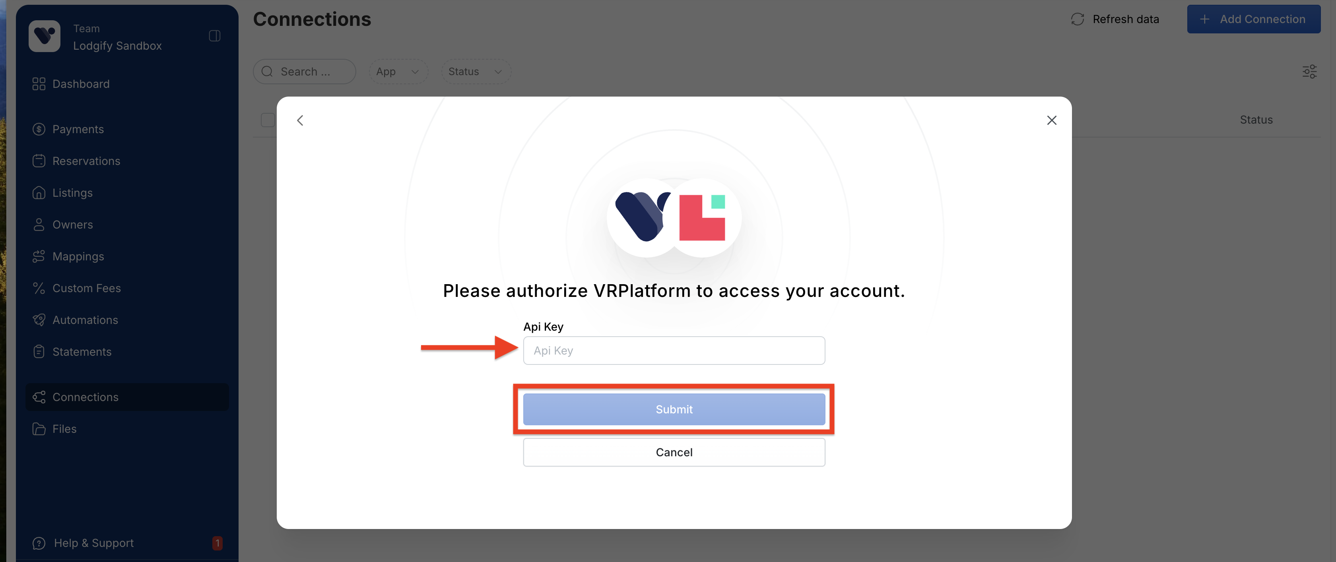Image resolution: width=1336 pixels, height=562 pixels.
Task: Open the table filter settings icon
Action: [x=1309, y=72]
